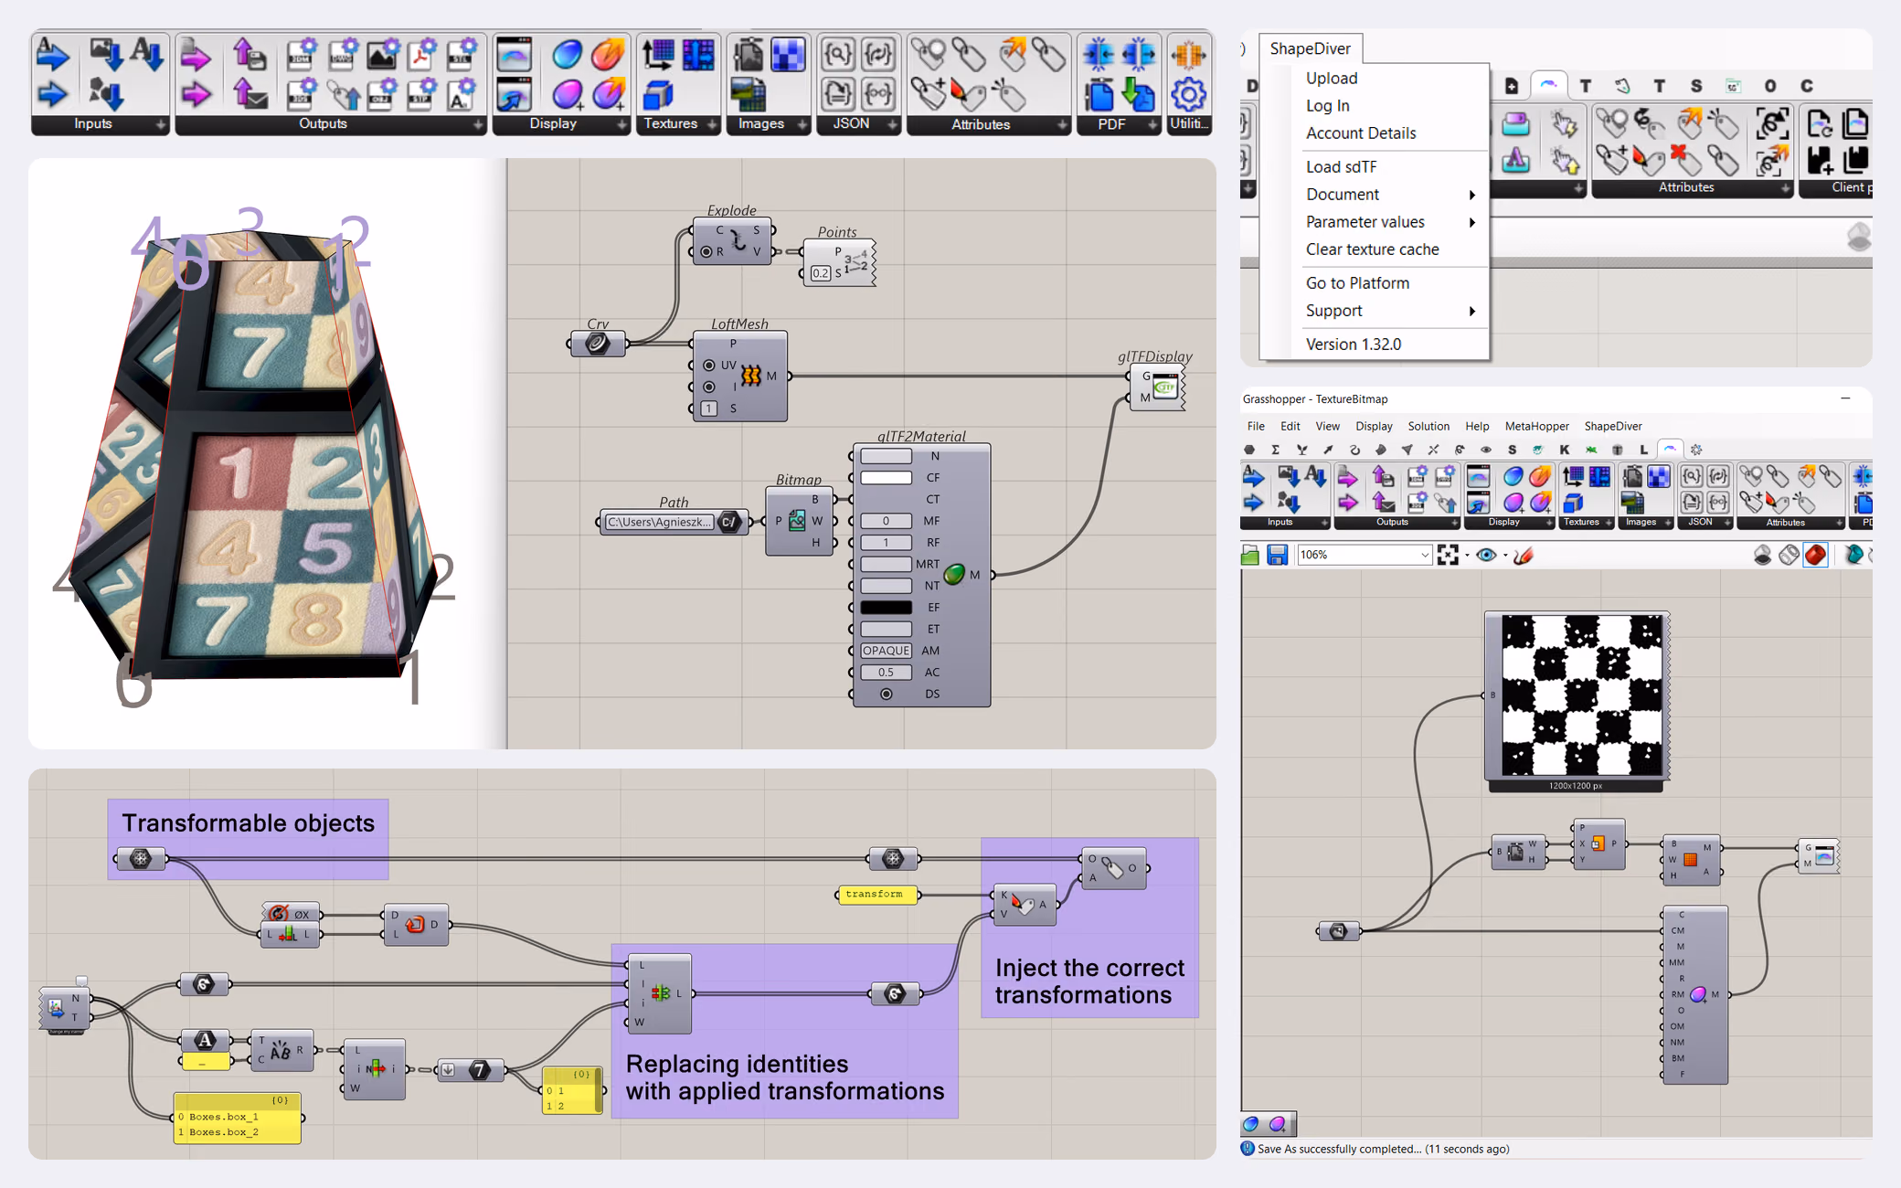
Task: Open the dropdown arrow beside Zoom Extents
Action: tap(1467, 556)
